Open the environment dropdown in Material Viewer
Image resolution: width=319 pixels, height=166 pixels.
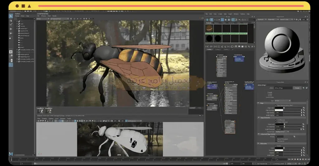click(286, 20)
